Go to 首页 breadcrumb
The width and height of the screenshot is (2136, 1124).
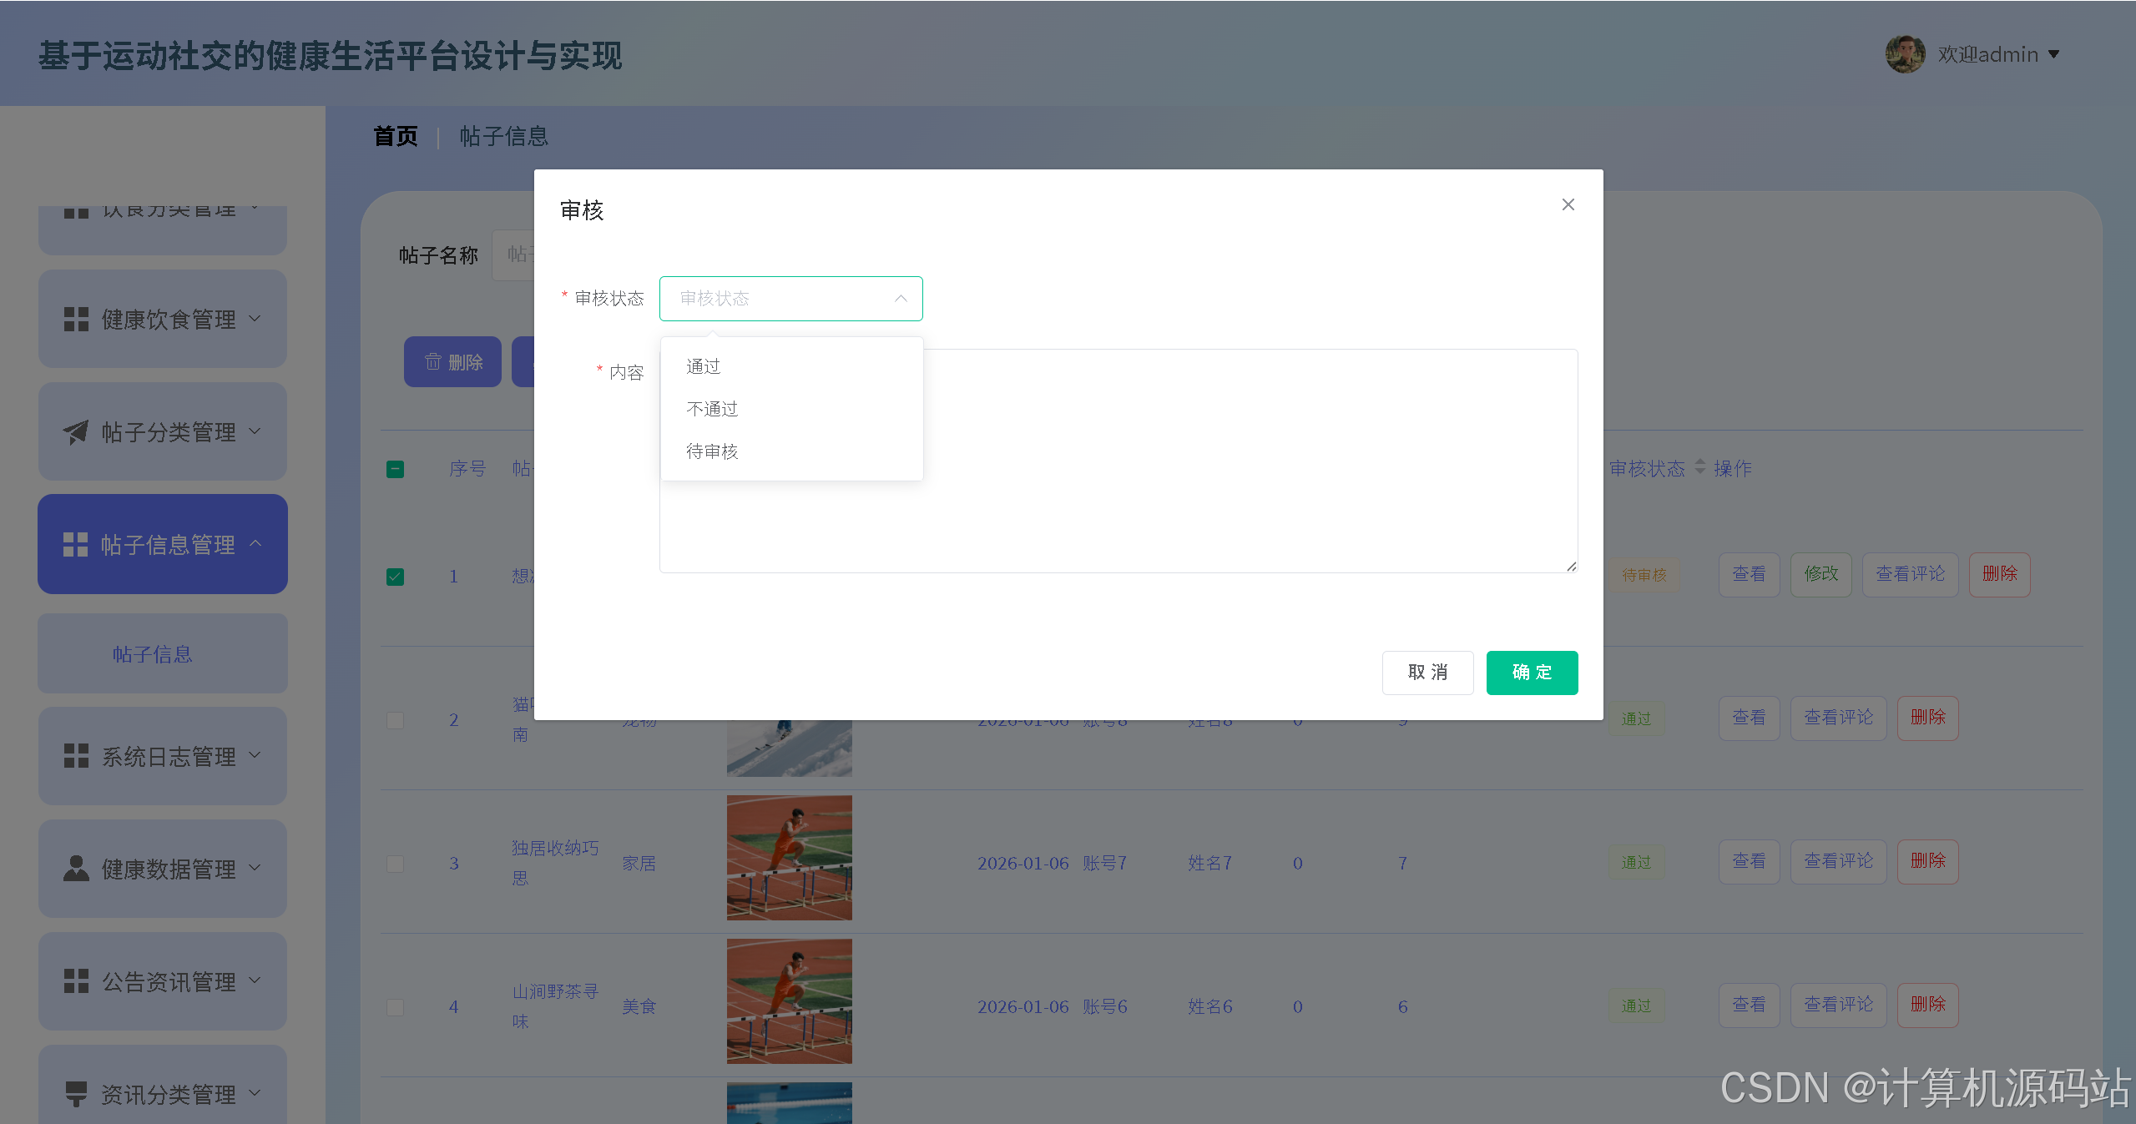pos(396,136)
